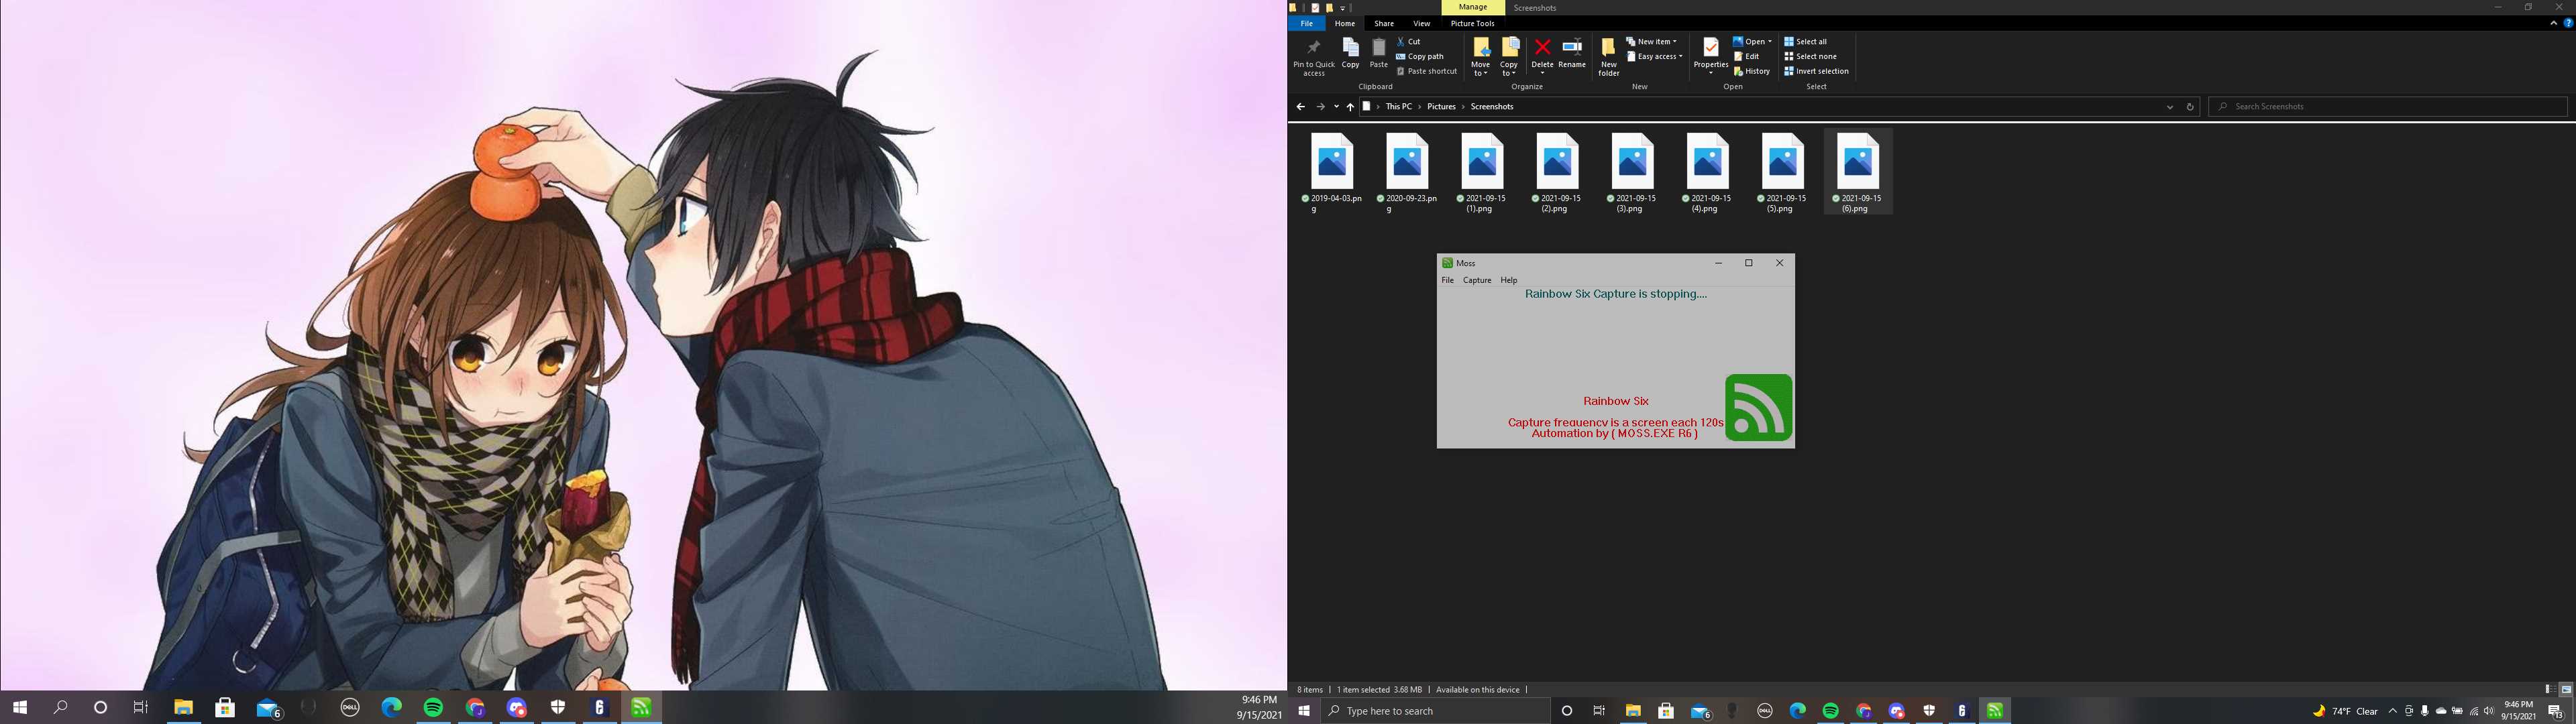This screenshot has height=724, width=2576.
Task: Go up one folder level arrow
Action: [x=1350, y=107]
